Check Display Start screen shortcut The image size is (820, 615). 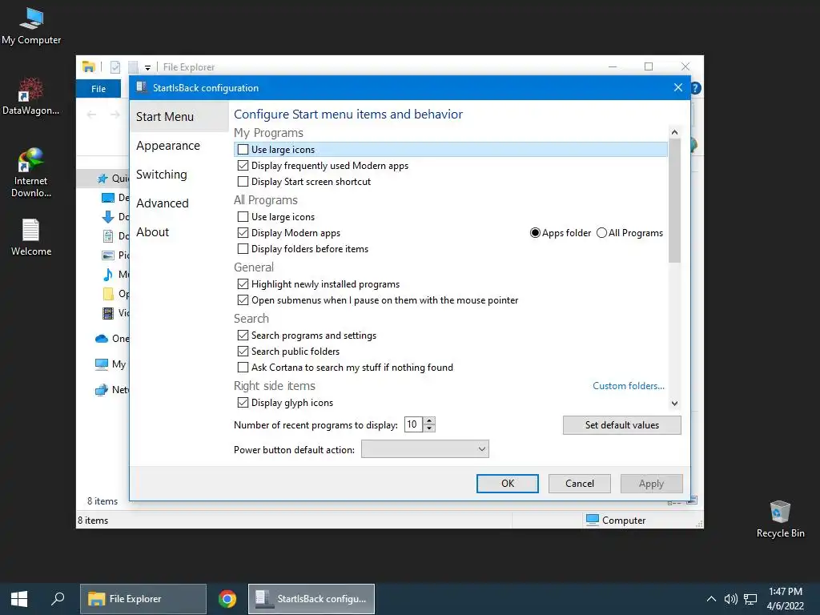coord(243,182)
